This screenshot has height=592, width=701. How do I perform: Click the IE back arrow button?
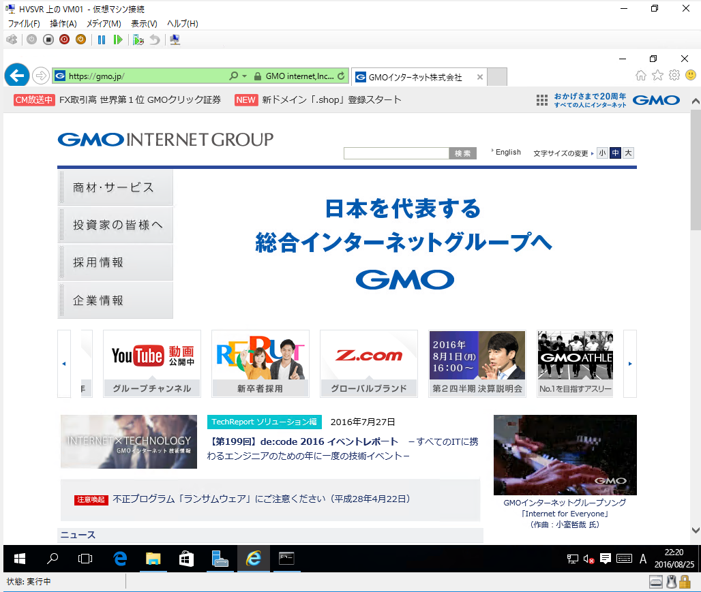[17, 76]
